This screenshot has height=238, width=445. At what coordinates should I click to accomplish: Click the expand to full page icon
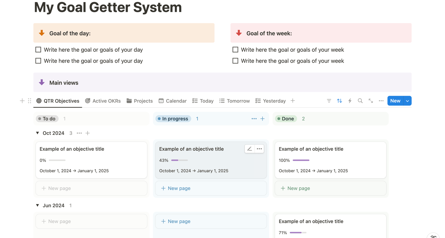[x=371, y=101]
